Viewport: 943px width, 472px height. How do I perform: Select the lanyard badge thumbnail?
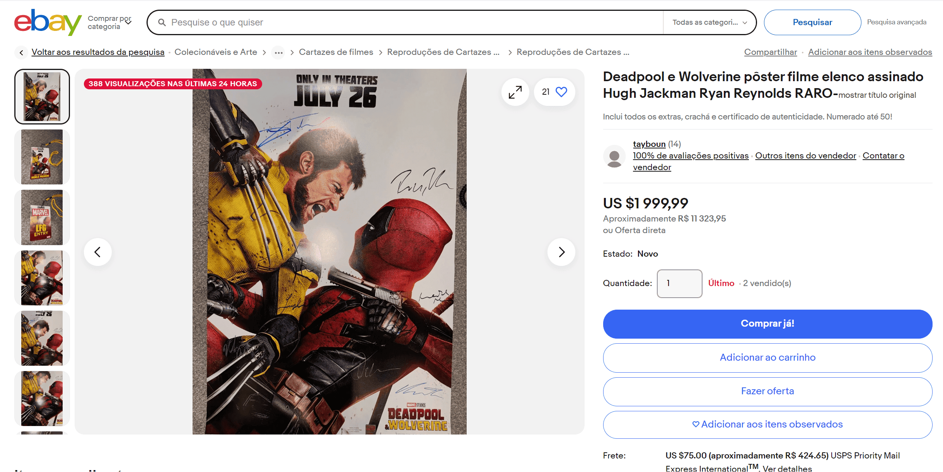tap(42, 157)
